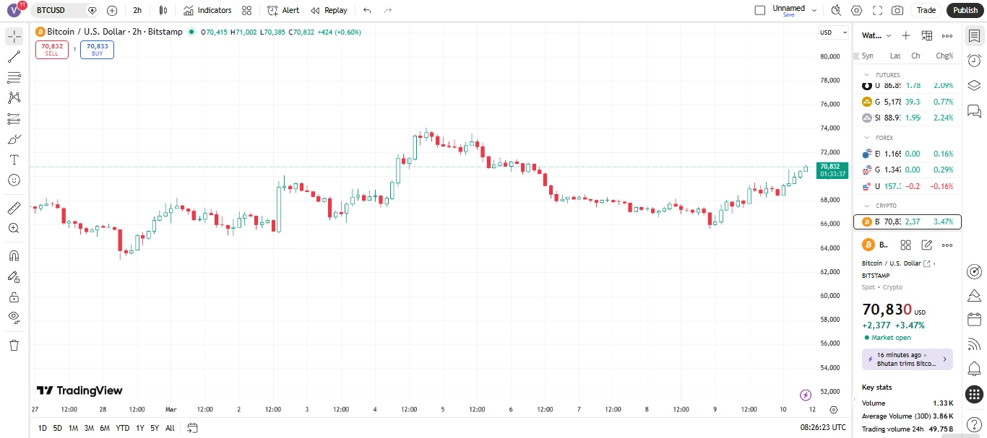
Task: Toggle the hide all drawings eye icon
Action: click(14, 317)
